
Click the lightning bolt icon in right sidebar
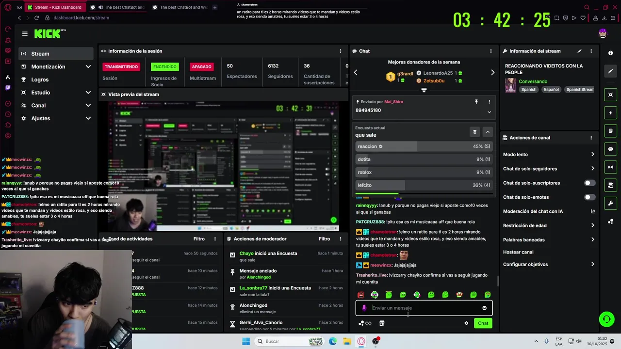tap(611, 113)
